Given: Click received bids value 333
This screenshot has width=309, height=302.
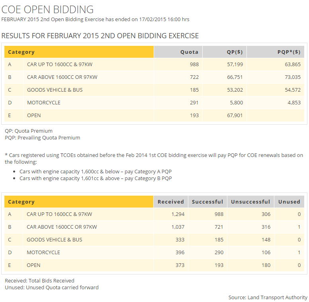Looking at the screenshot, I should coord(180,240).
